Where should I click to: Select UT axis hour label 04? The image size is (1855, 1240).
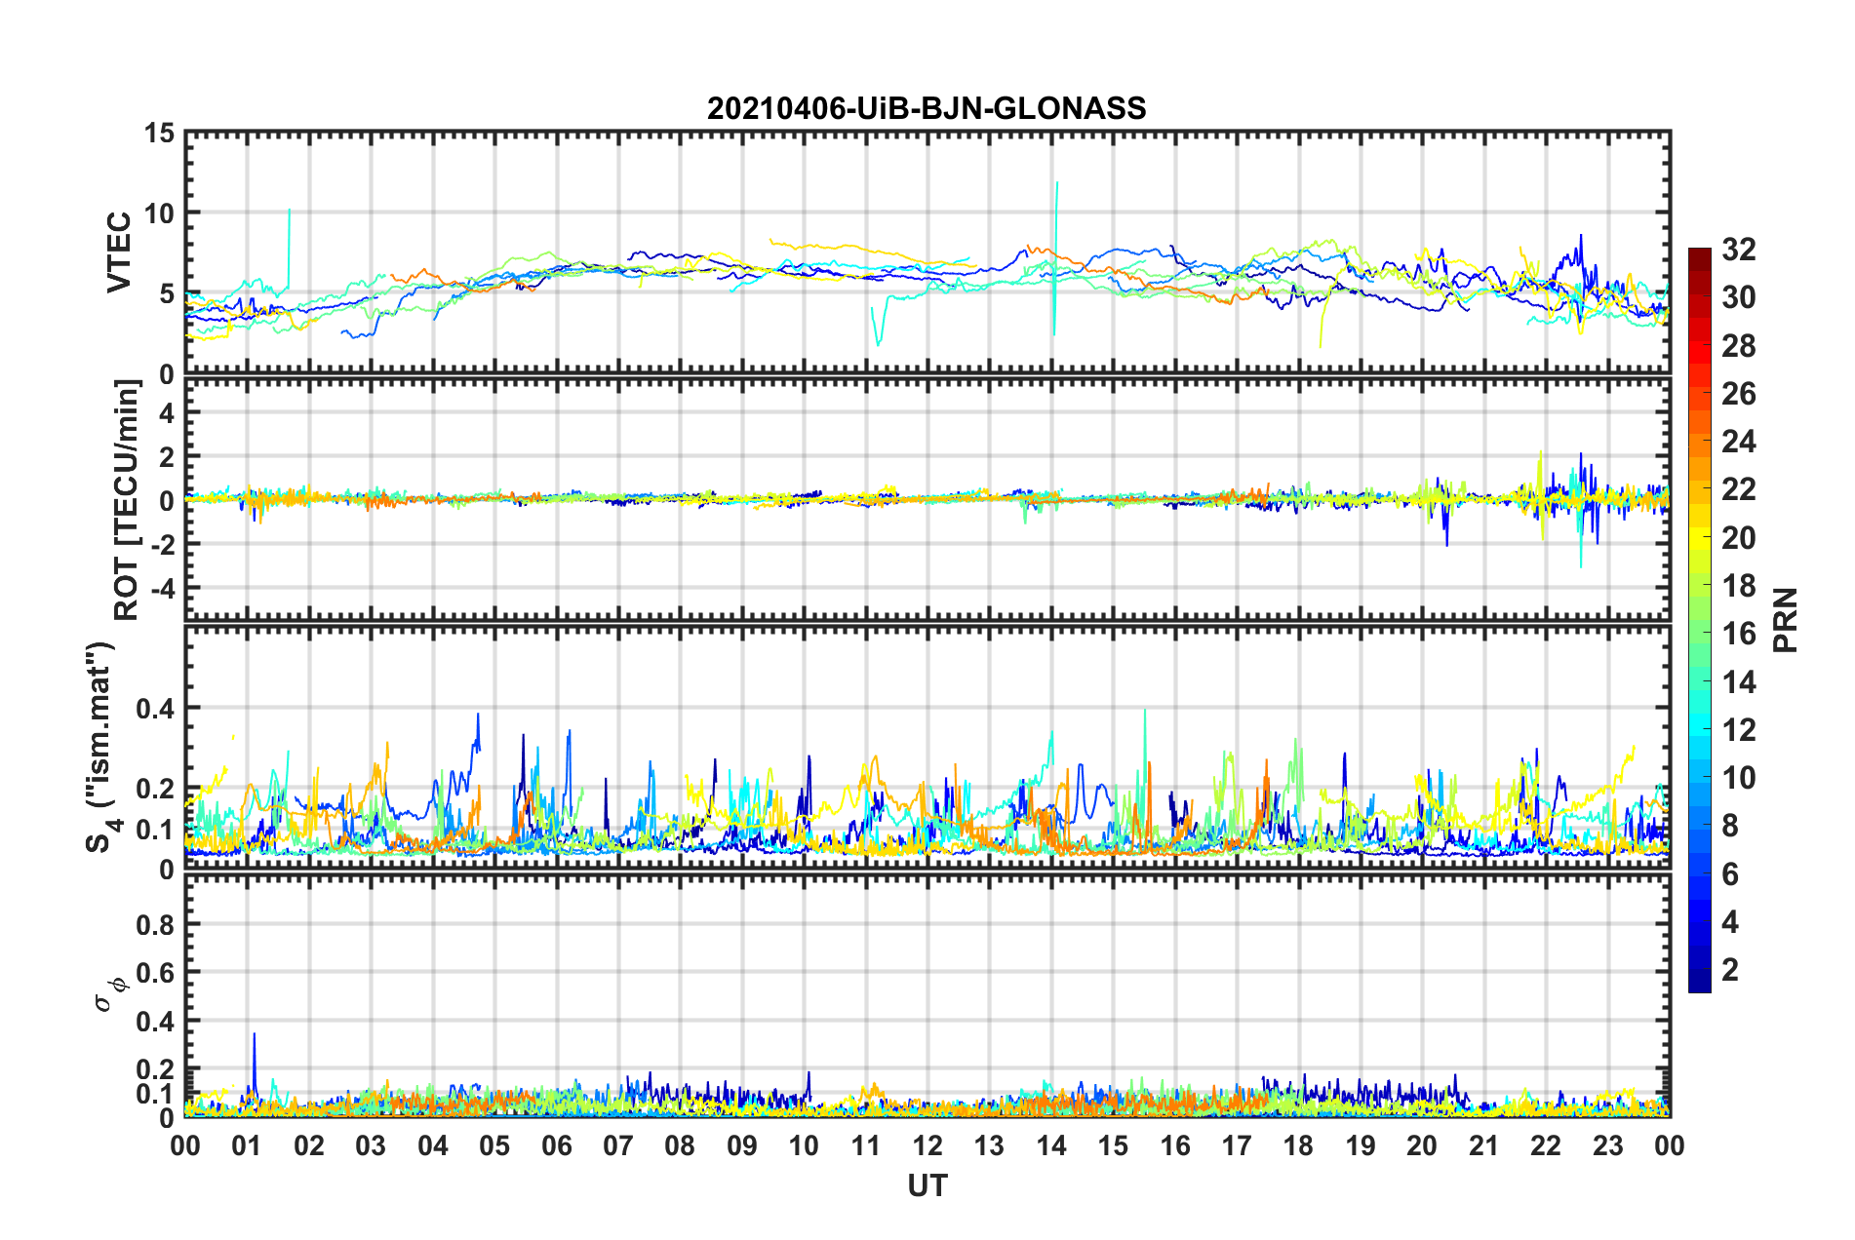click(x=433, y=1145)
